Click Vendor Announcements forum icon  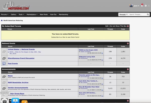[4, 88]
